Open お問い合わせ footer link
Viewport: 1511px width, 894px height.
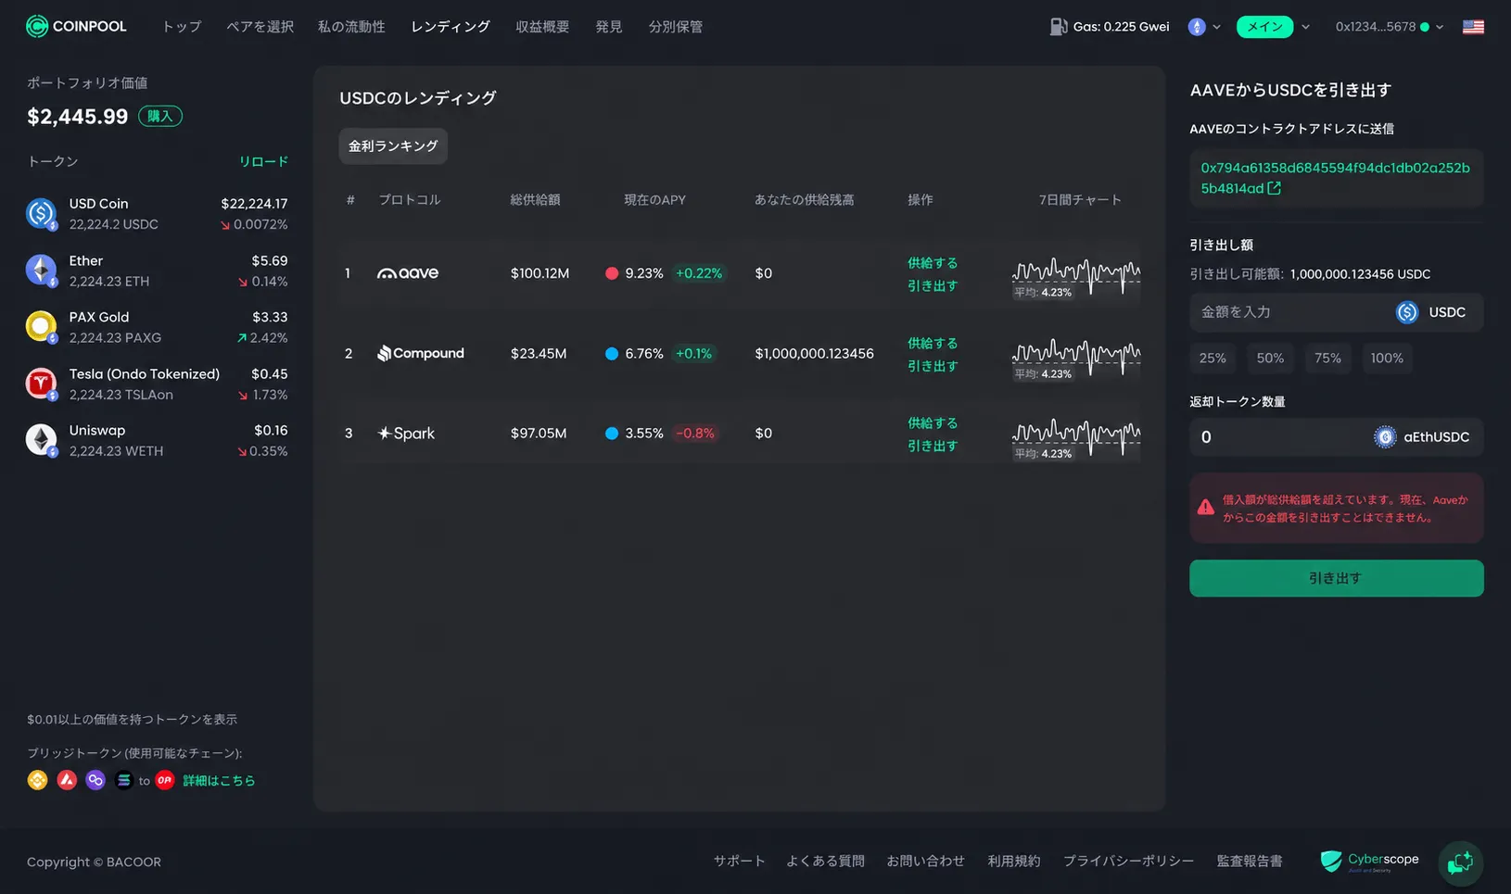pos(925,862)
